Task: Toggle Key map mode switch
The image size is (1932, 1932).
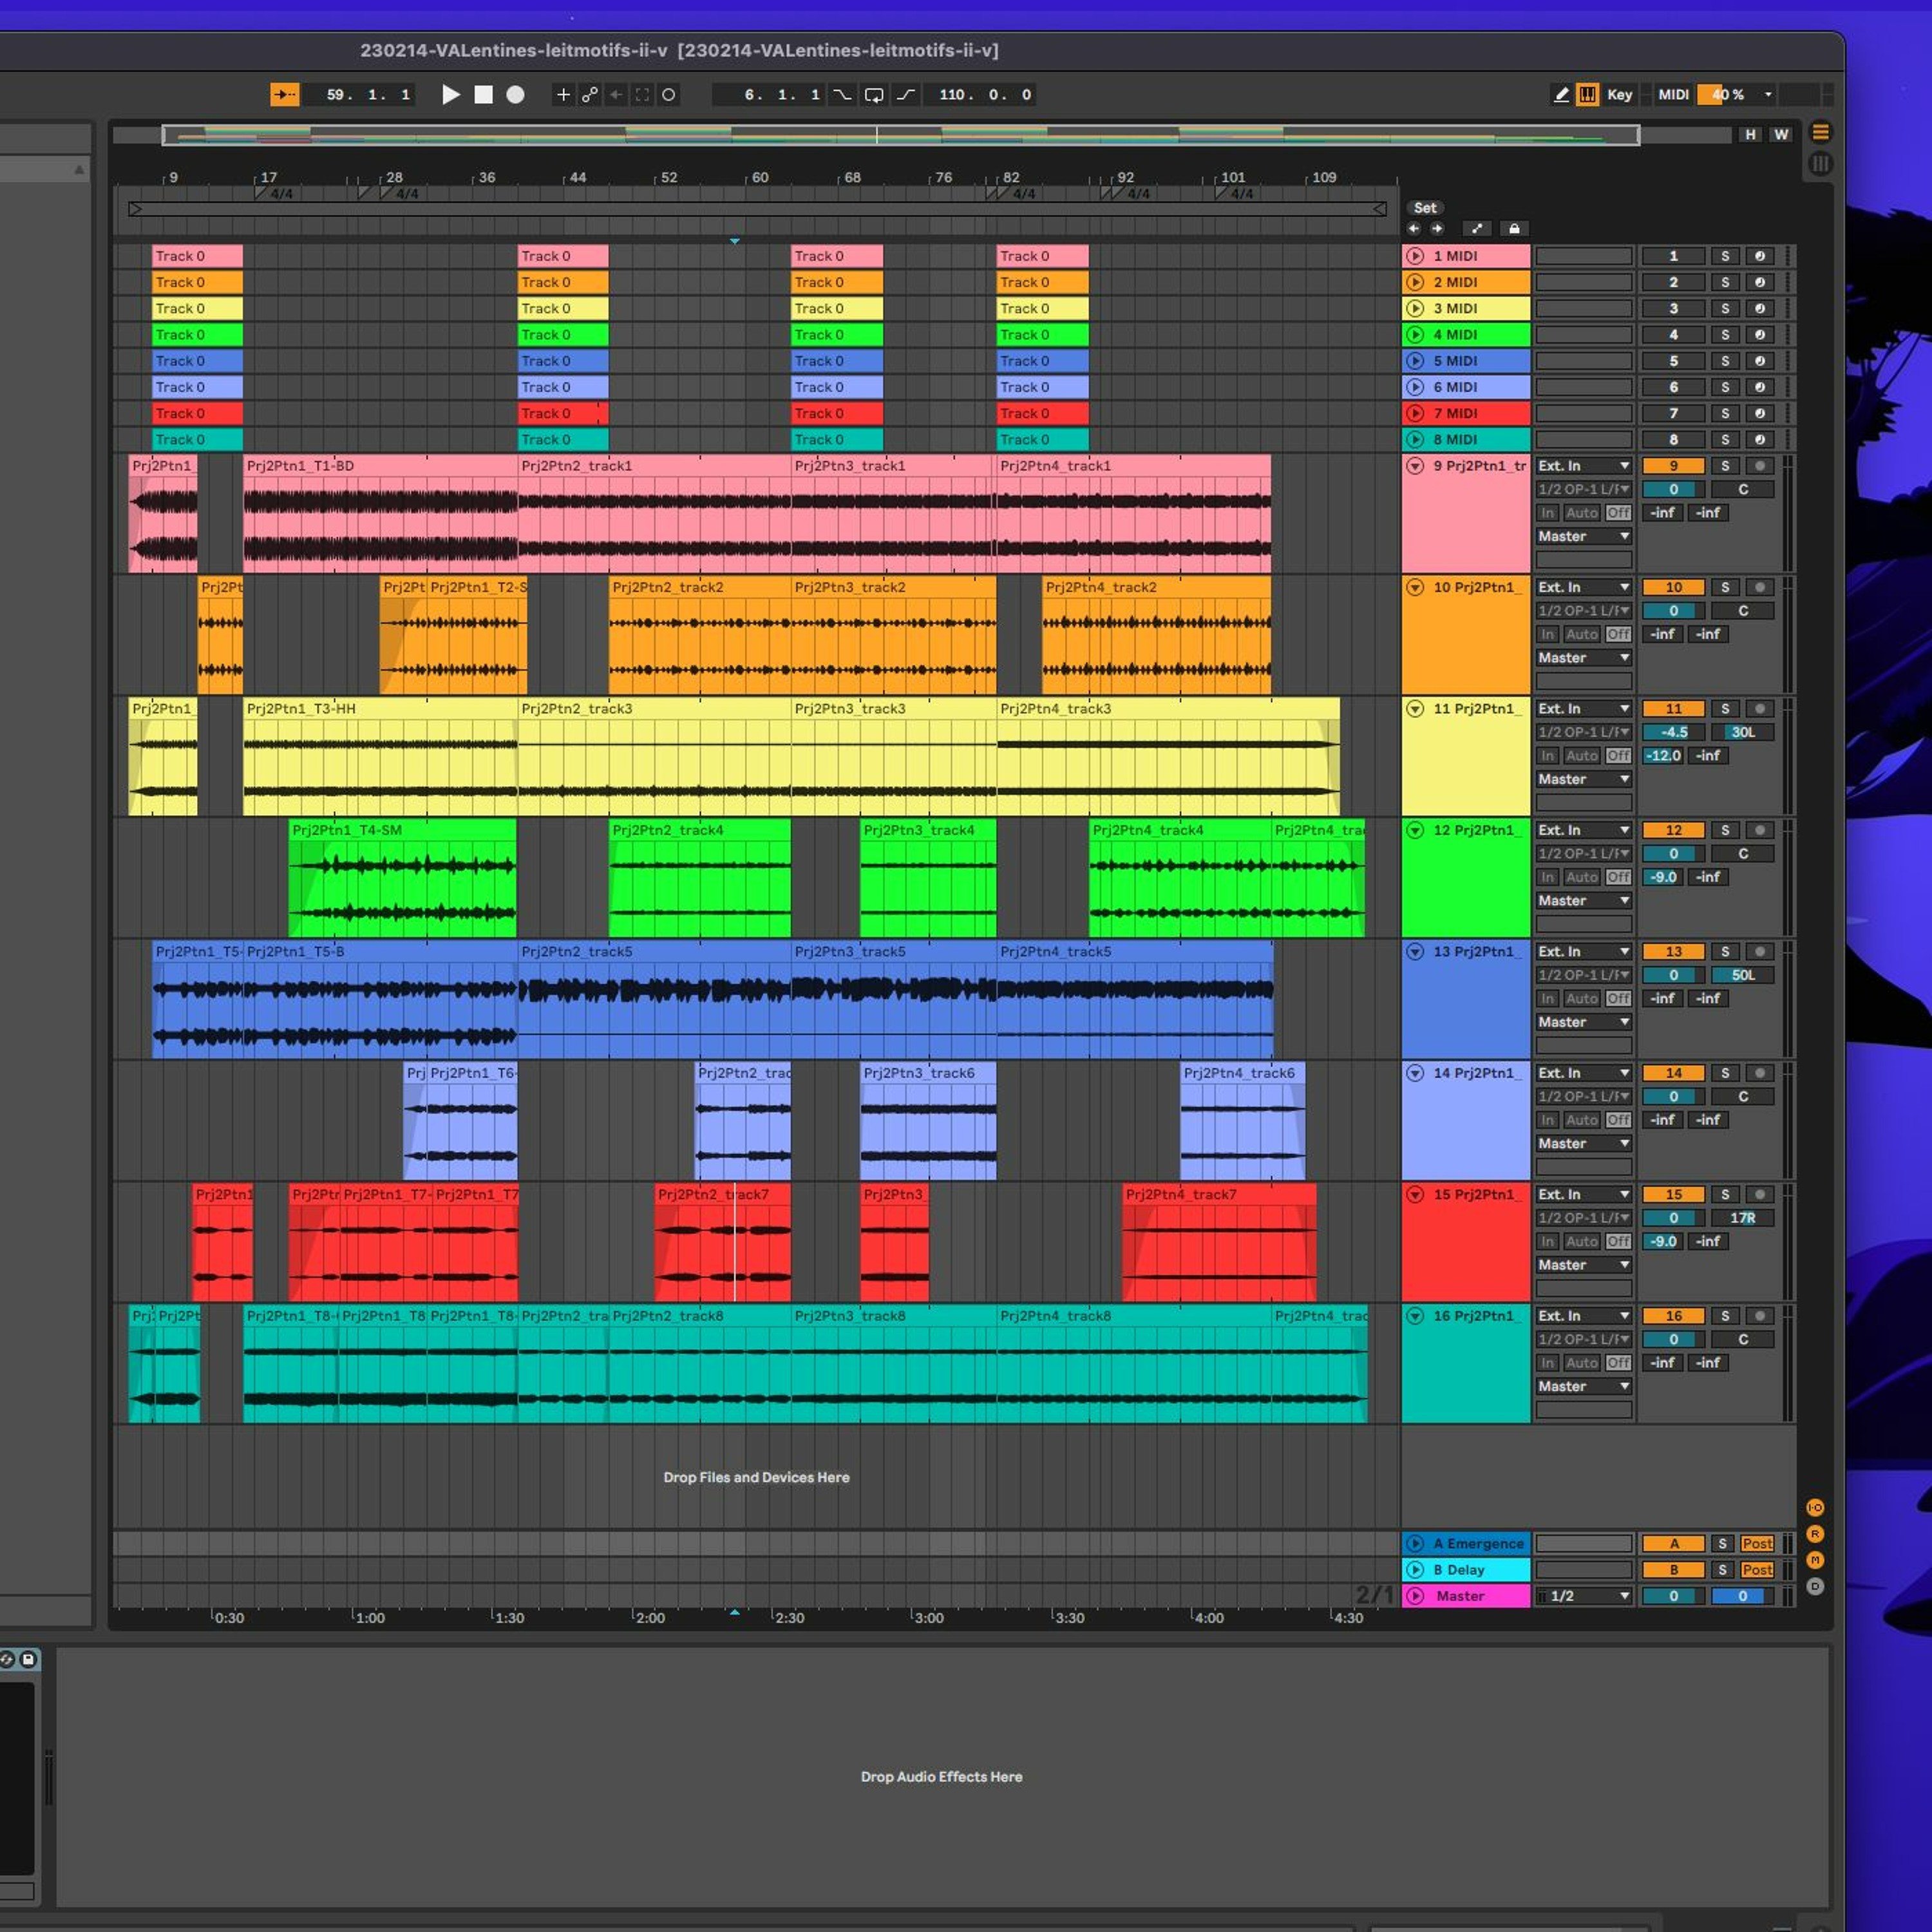Action: (1620, 95)
